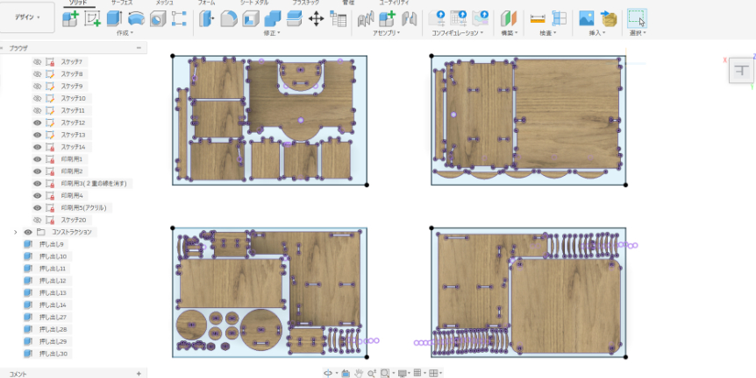This screenshot has width=756, height=378.
Task: Select the Hole tool
Action: (x=158, y=18)
